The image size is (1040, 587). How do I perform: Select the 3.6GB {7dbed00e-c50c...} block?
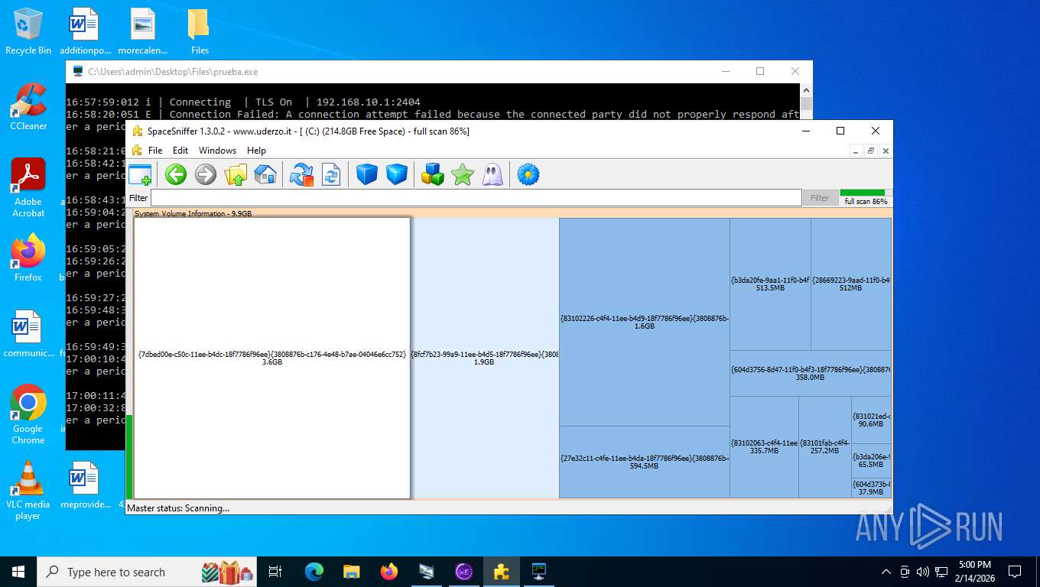tap(272, 358)
